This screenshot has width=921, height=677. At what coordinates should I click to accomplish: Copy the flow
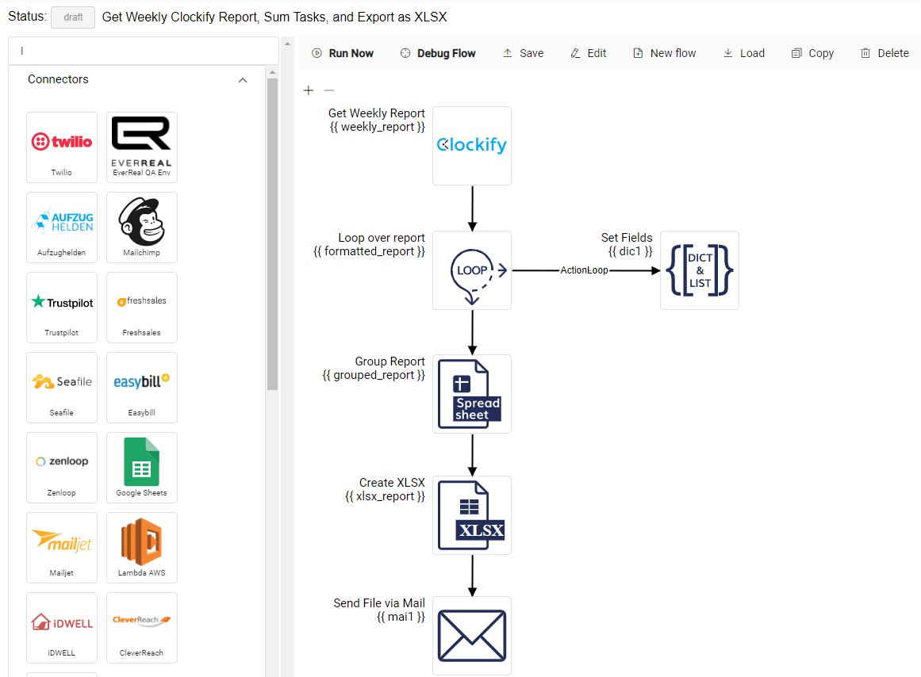(x=812, y=53)
